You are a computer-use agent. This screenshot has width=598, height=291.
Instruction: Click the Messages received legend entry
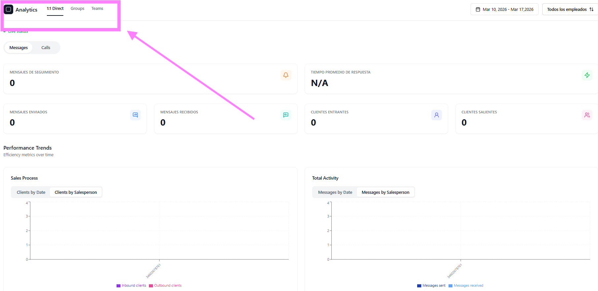[468, 286]
